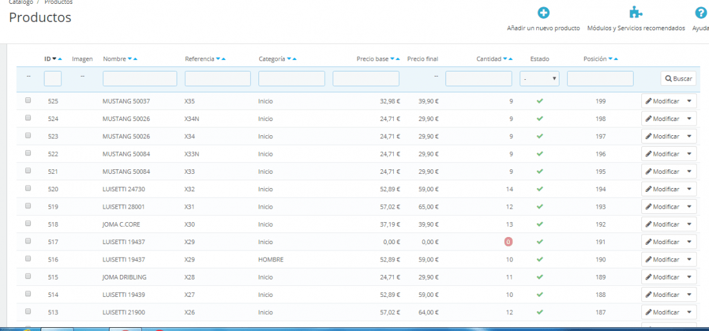The height and width of the screenshot is (331, 709).
Task: Select checkbox for product 525
Action: (28, 100)
